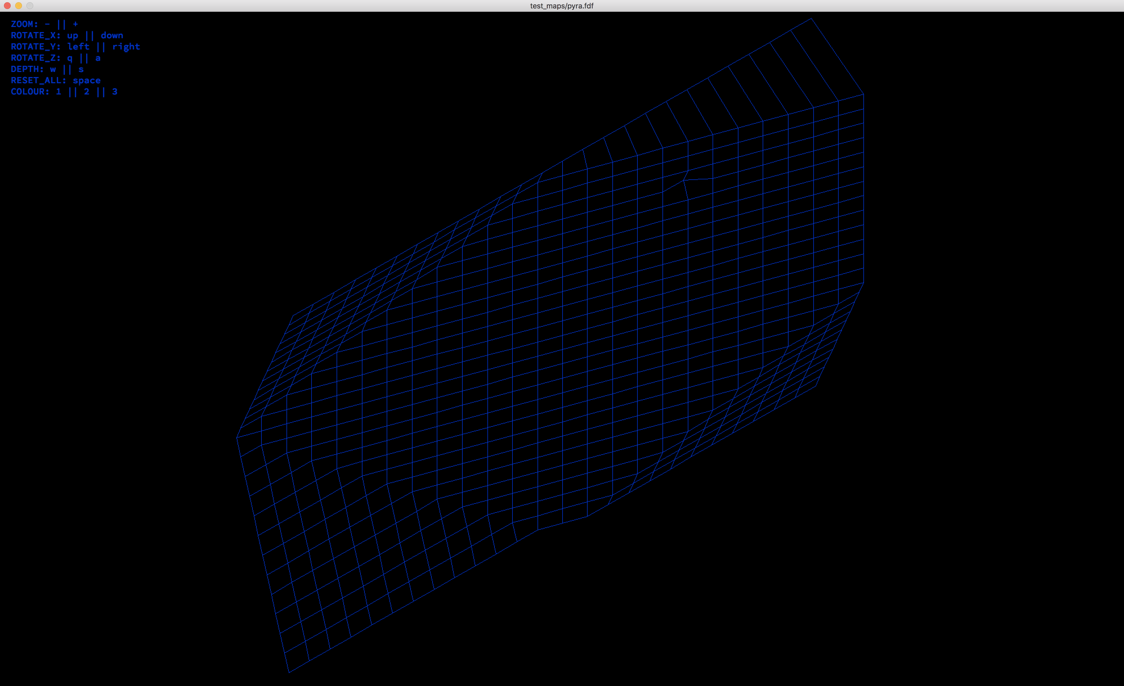
Task: Click the number 1 beside COLOUR
Action: click(58, 92)
